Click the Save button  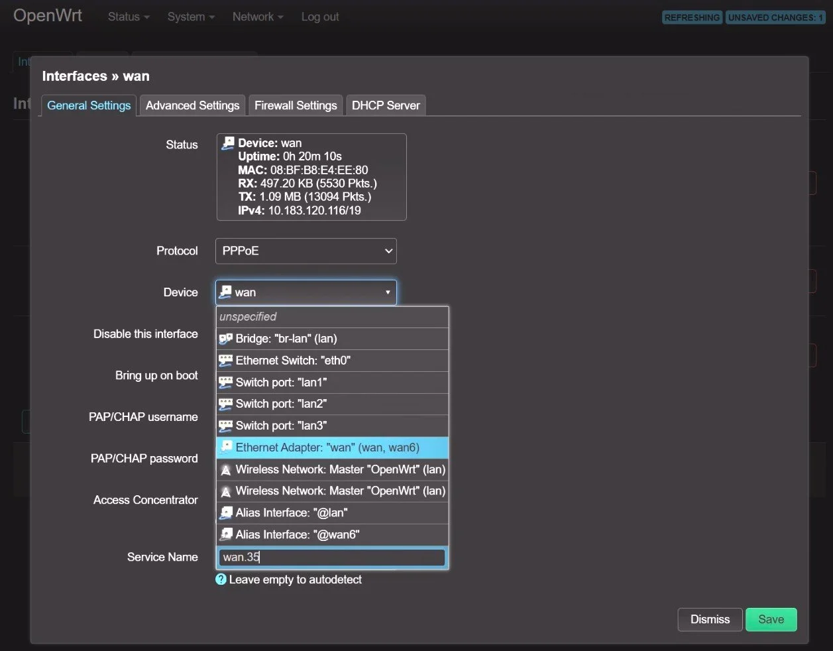771,619
